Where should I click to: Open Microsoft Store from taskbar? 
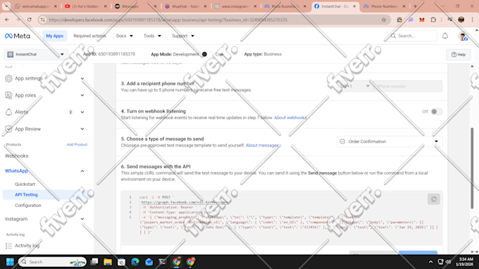click(x=121, y=262)
